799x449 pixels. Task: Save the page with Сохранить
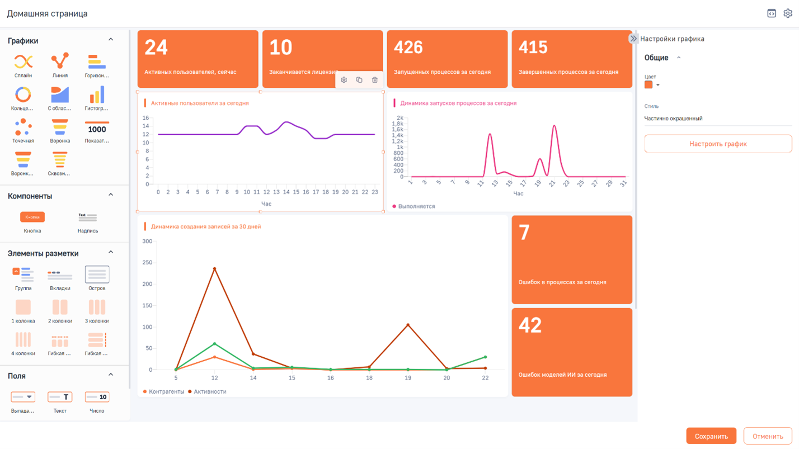(x=711, y=436)
